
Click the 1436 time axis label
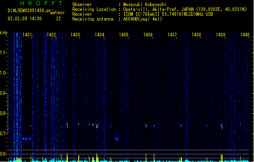pyautogui.click(x=148, y=35)
